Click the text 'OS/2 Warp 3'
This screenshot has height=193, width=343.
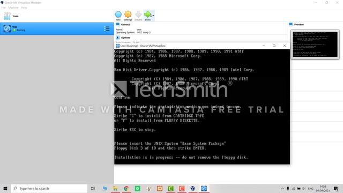pos(144,32)
